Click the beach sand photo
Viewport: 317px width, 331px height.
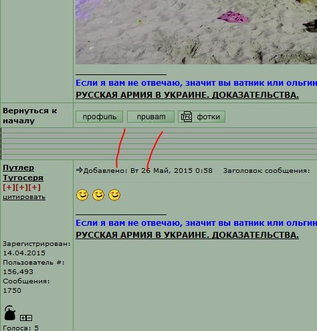click(x=196, y=32)
